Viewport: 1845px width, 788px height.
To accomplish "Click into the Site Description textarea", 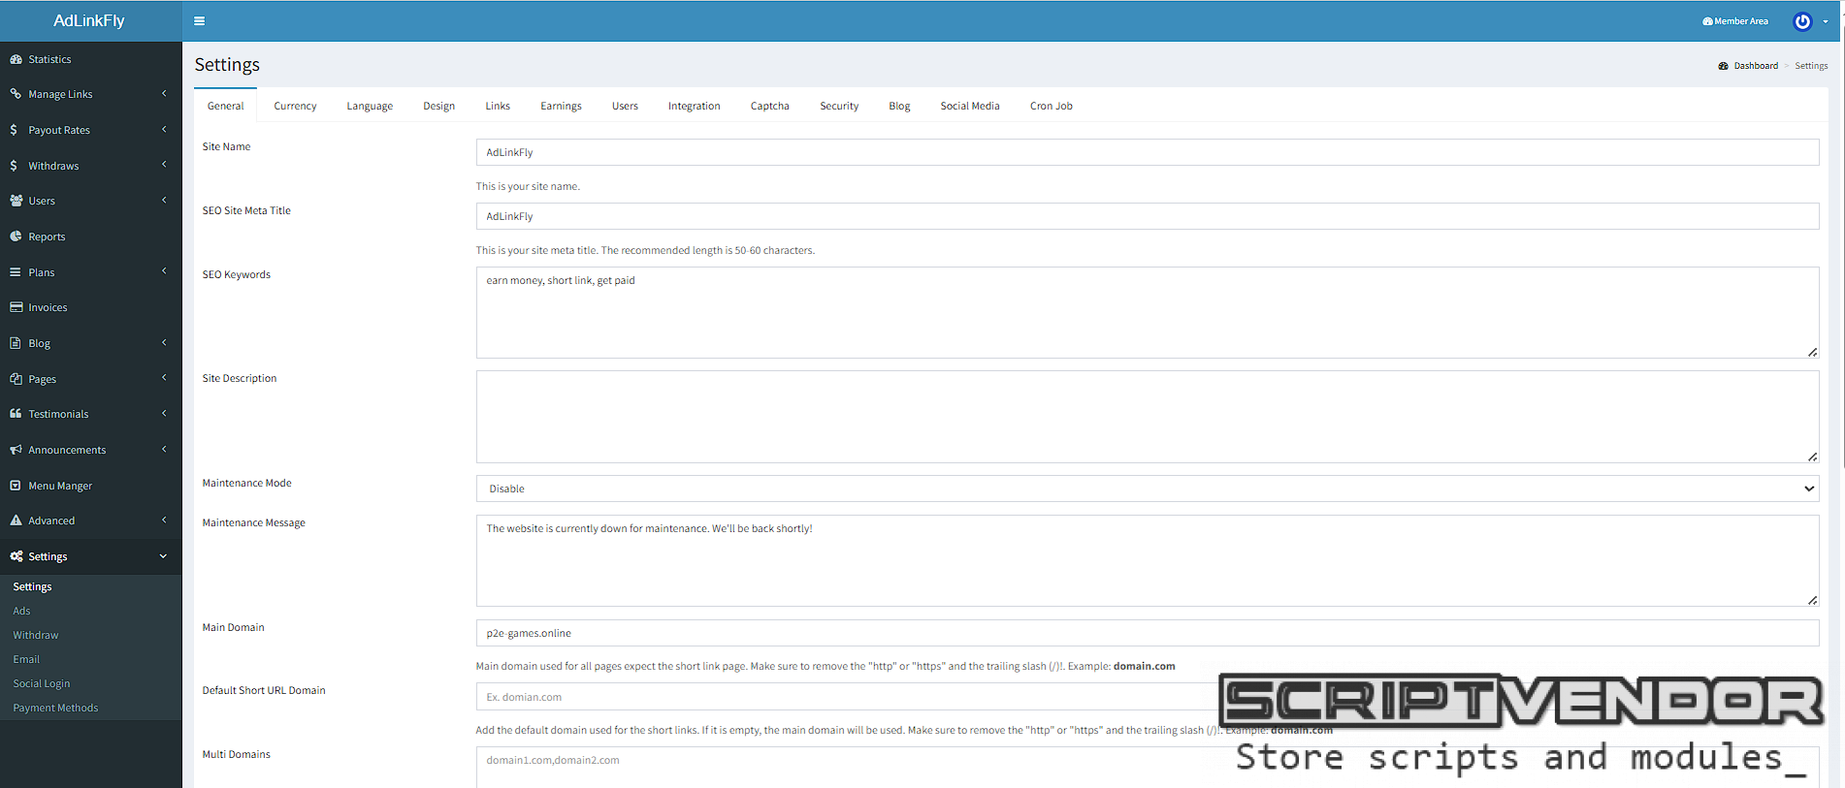I will pos(1148,417).
